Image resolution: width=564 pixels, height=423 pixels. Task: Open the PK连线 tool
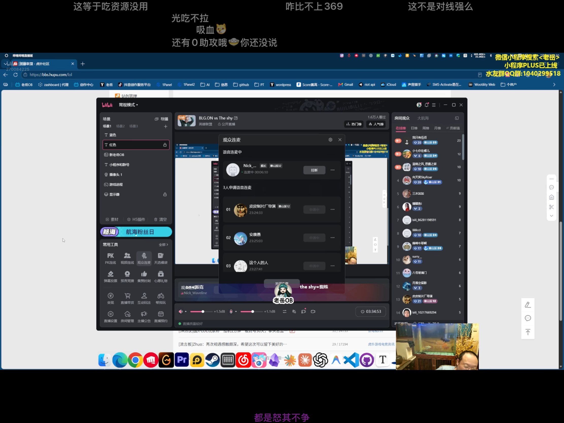pyautogui.click(x=110, y=258)
